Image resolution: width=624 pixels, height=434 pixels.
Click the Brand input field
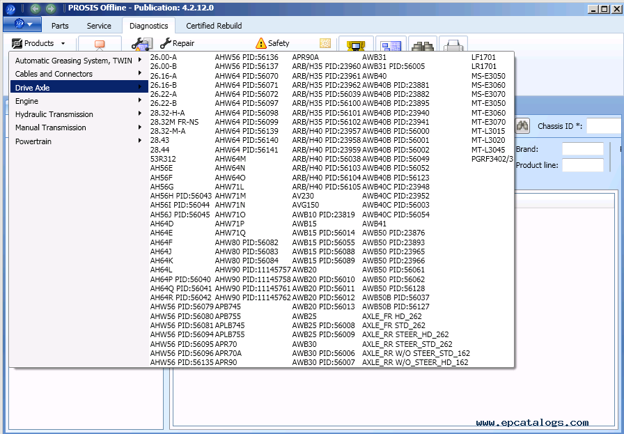(583, 149)
